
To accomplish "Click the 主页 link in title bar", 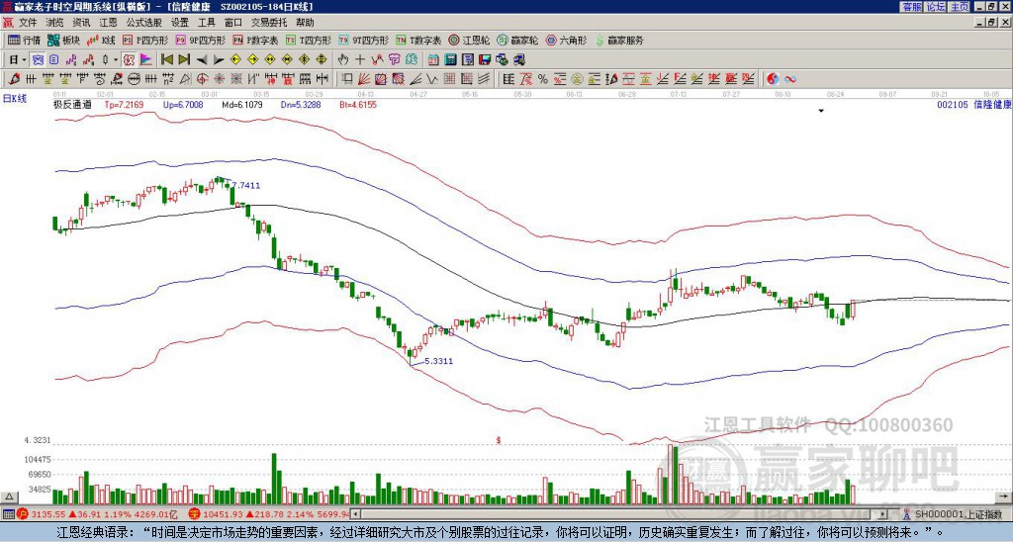I will pos(959,7).
